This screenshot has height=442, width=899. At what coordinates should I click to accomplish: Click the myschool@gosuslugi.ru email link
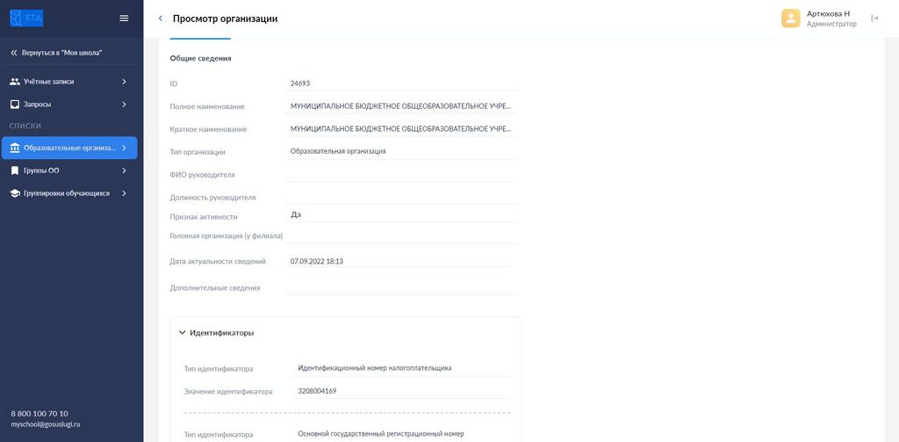[x=46, y=424]
